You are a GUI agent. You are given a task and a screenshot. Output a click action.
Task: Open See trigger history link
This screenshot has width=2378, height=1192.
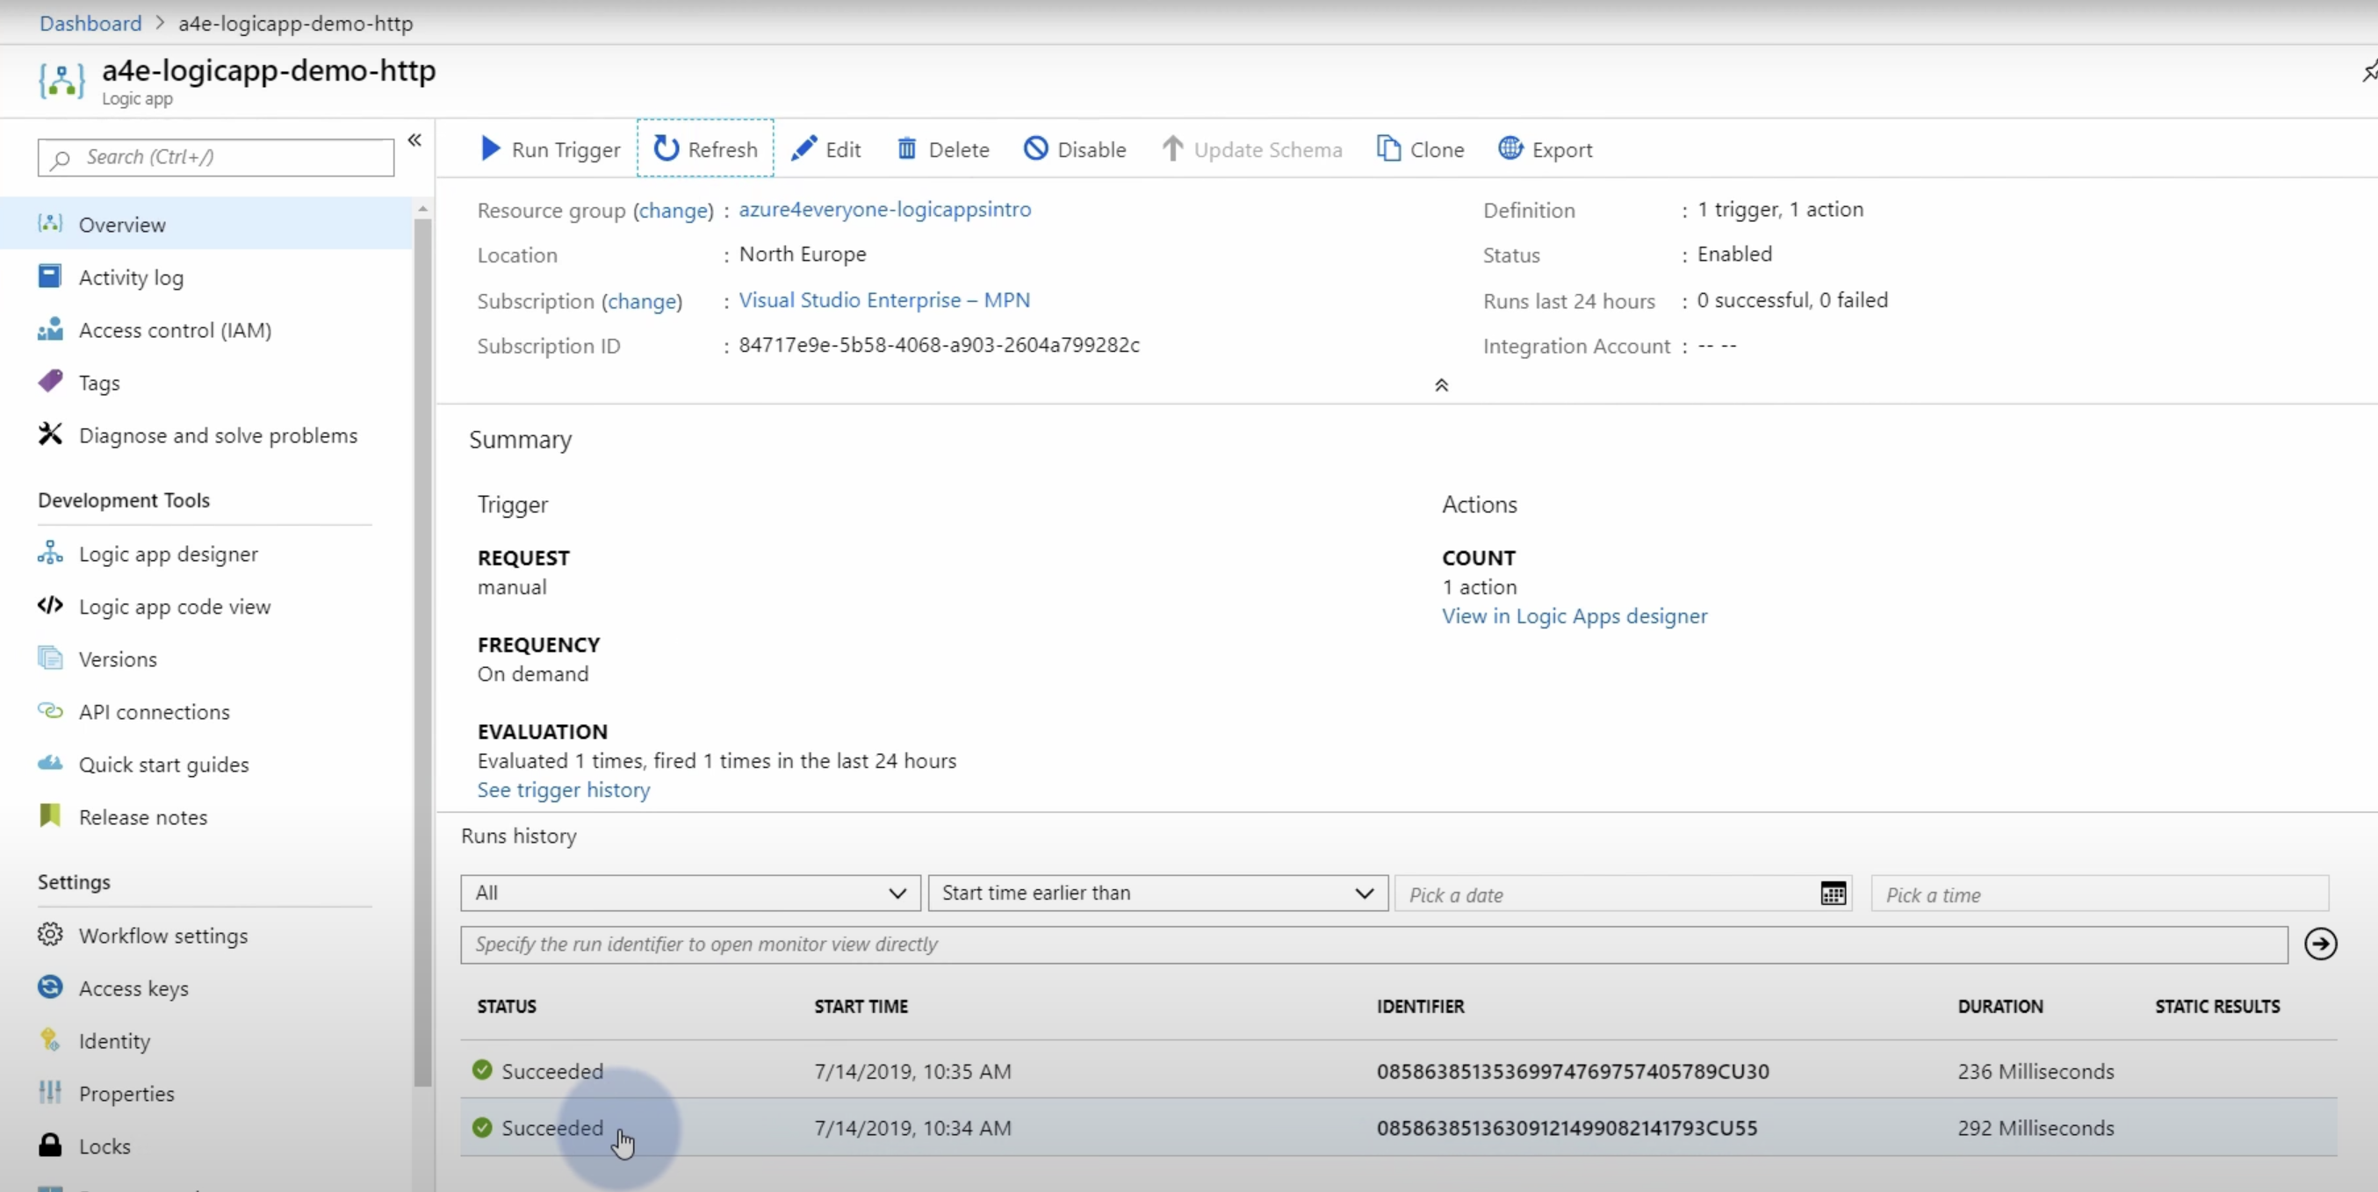(x=563, y=790)
